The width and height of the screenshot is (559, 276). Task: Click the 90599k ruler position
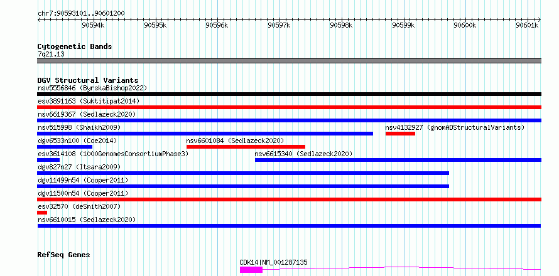coord(404,25)
